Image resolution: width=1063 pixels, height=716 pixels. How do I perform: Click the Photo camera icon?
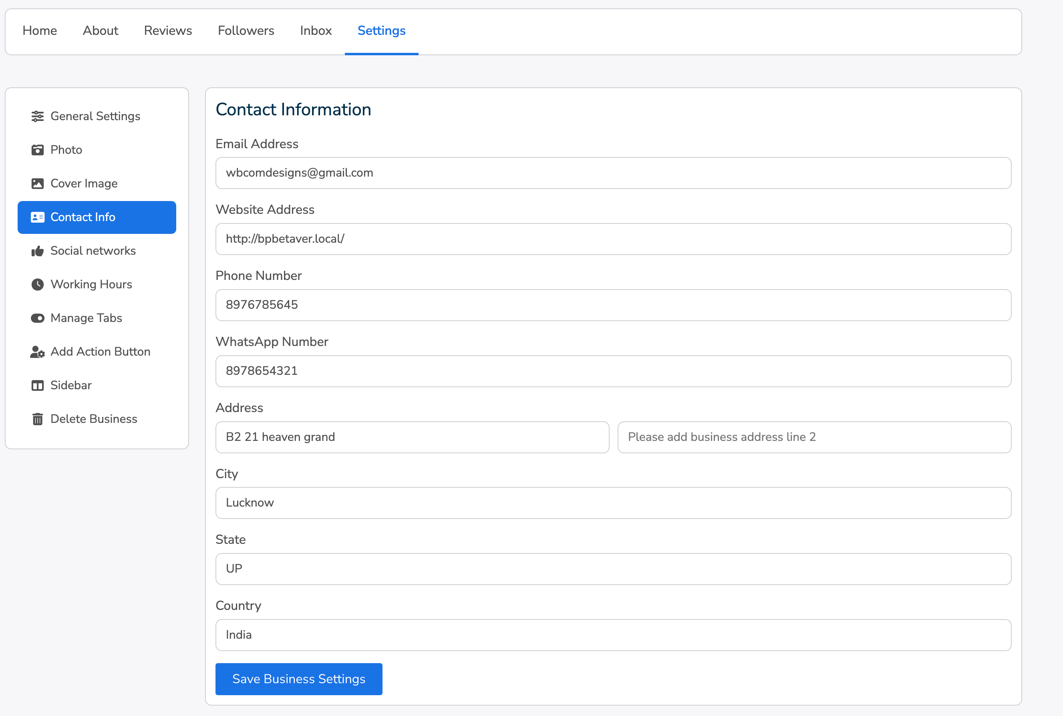[38, 150]
